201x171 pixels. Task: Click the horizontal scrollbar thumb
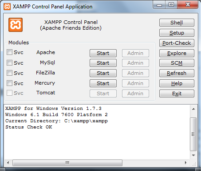(x=67, y=163)
